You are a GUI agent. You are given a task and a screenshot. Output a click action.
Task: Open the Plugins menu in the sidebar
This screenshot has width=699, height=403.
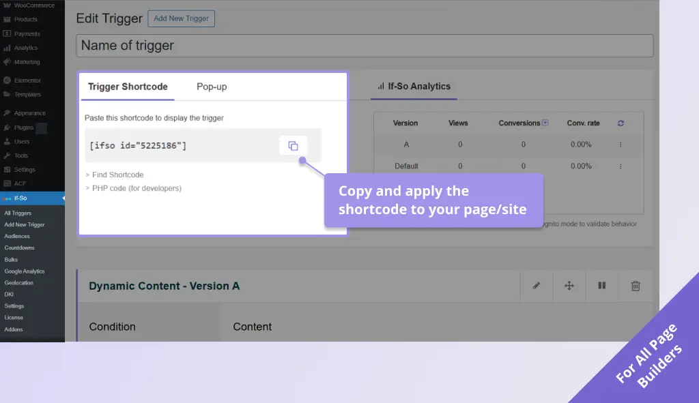point(24,128)
